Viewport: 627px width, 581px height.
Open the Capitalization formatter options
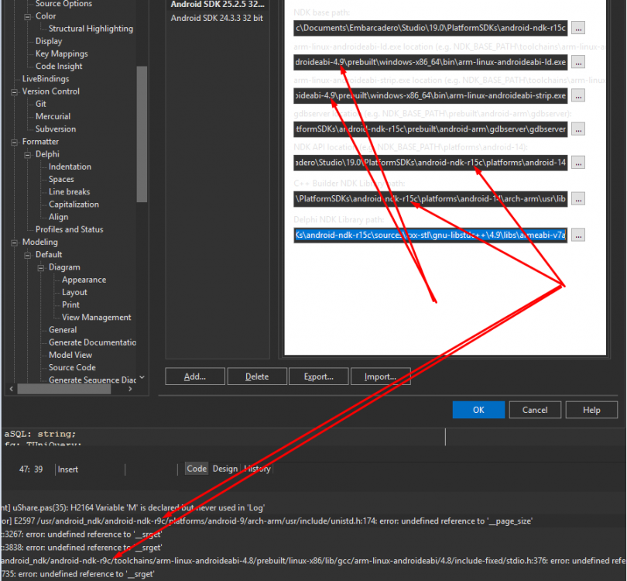[x=74, y=205]
